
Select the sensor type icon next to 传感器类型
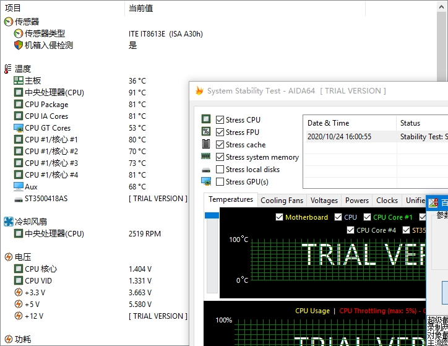coord(19,33)
